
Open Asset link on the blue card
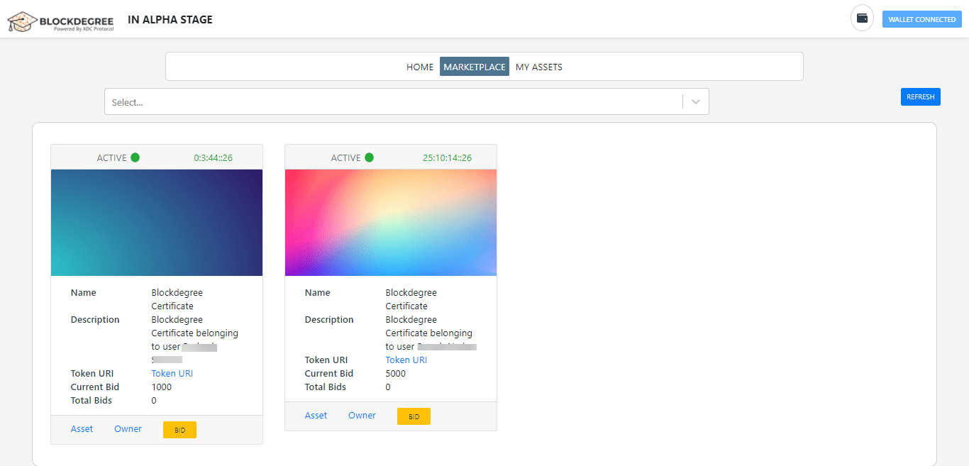pyautogui.click(x=82, y=429)
